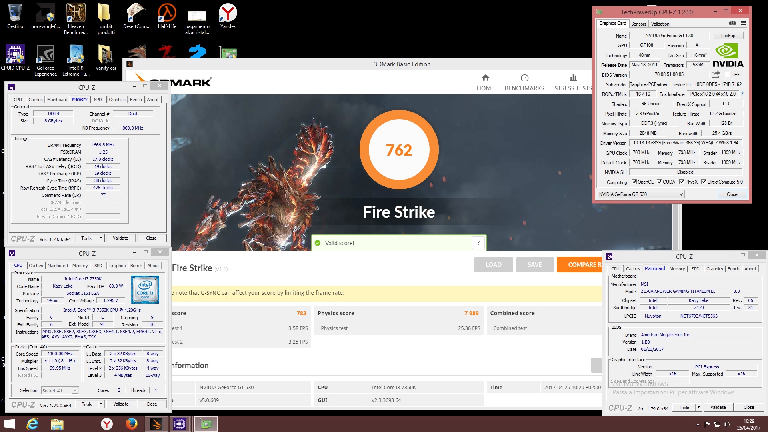Click Close button in CPU-Z CPU window

152,404
